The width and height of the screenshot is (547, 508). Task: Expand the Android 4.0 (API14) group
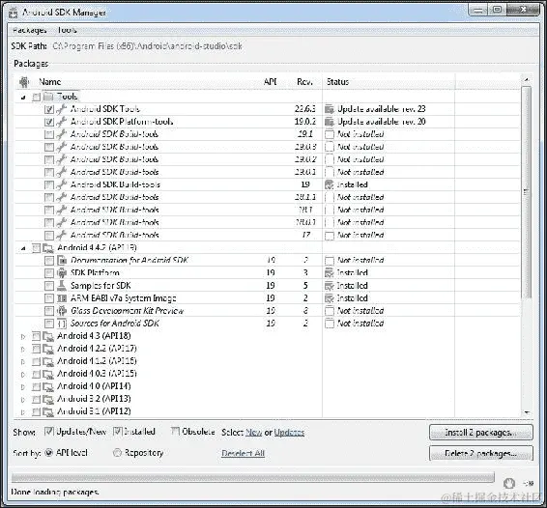23,386
